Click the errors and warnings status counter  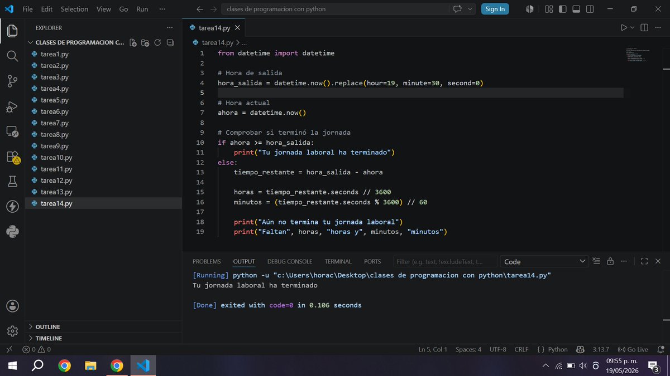pos(36,349)
